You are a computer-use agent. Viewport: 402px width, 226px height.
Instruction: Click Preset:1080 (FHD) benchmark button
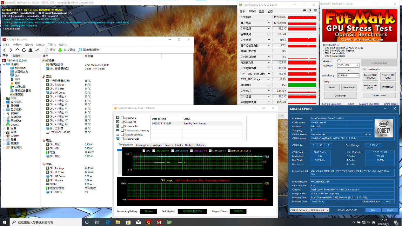[x=370, y=87]
